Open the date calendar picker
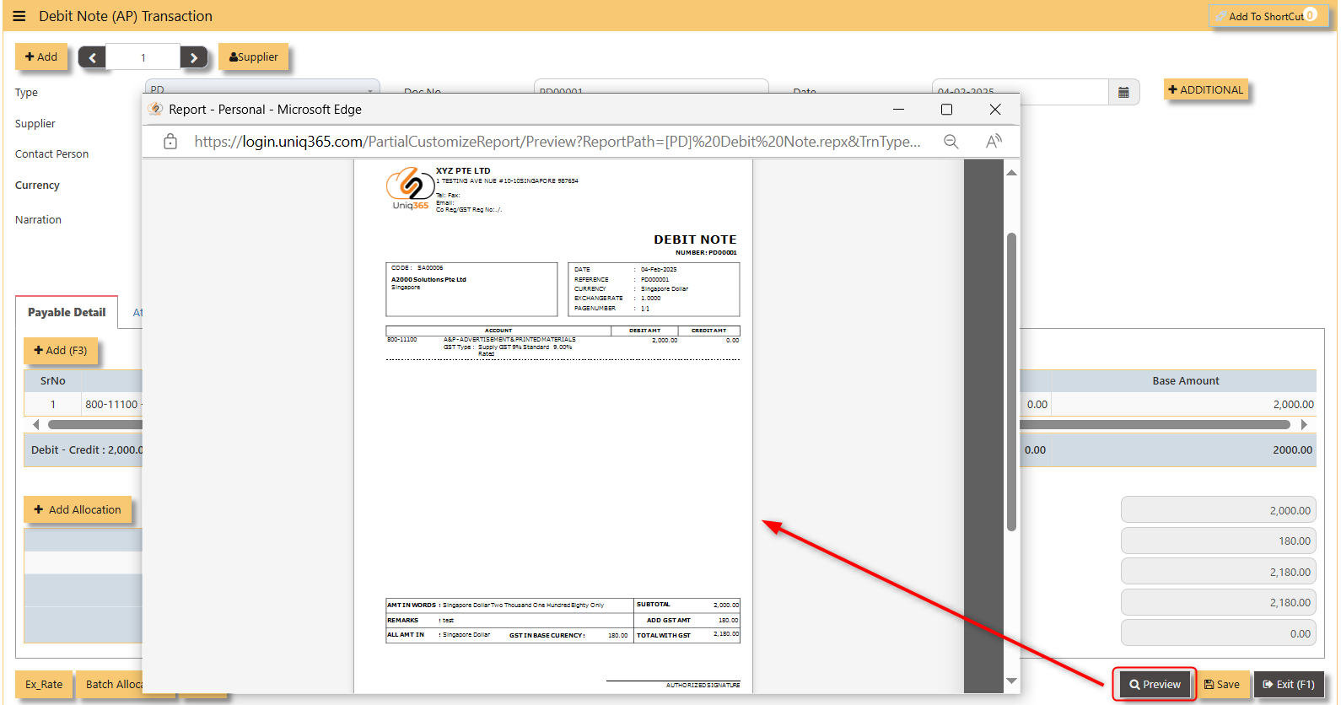 pos(1123,92)
